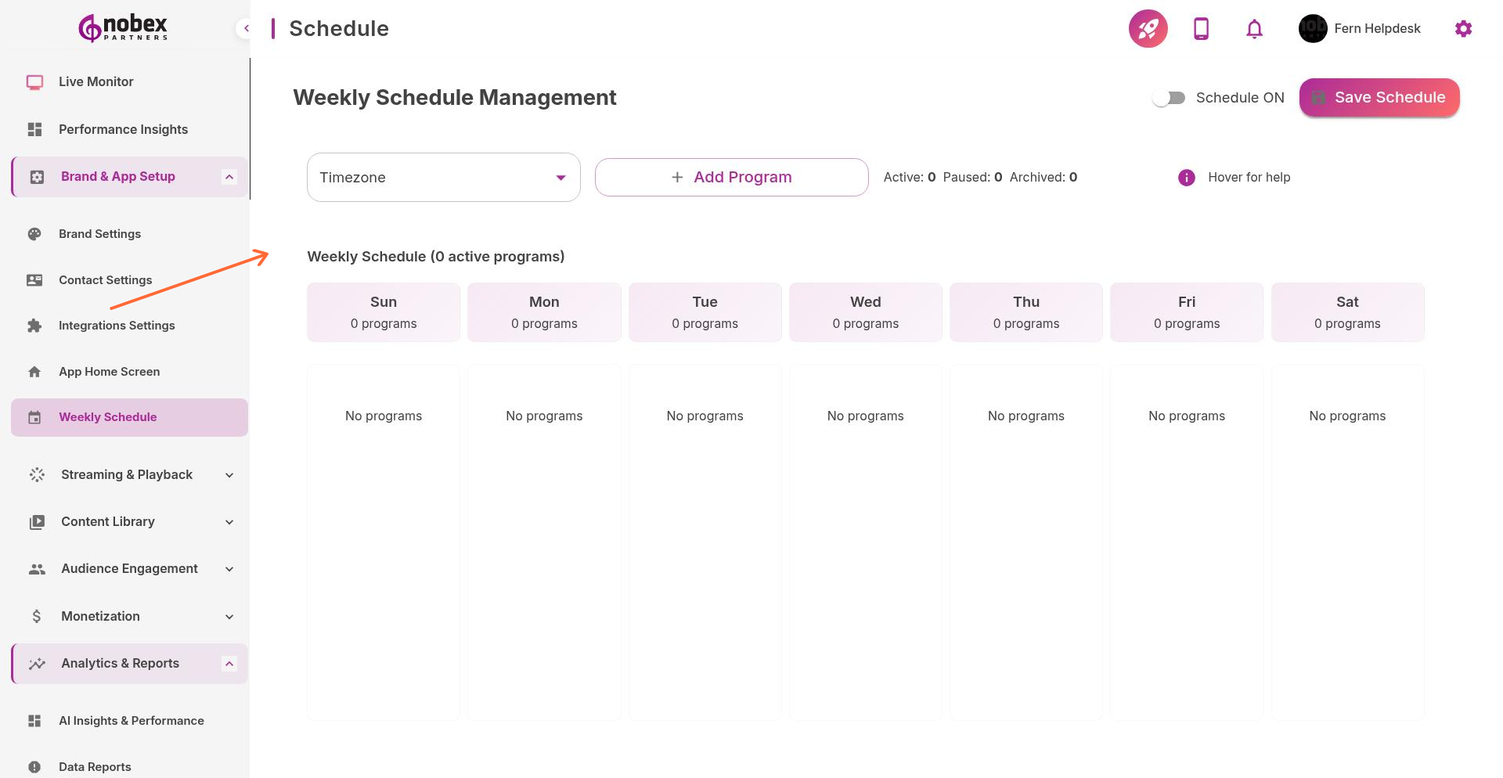Image resolution: width=1503 pixels, height=778 pixels.
Task: Open the settings gear in the top-right corner
Action: tap(1463, 28)
